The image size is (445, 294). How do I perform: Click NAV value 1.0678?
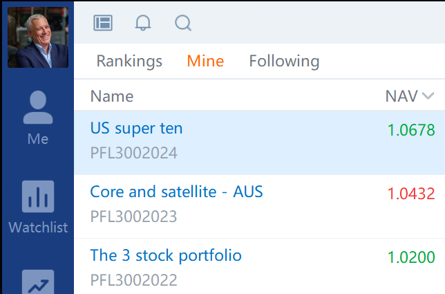coord(411,130)
